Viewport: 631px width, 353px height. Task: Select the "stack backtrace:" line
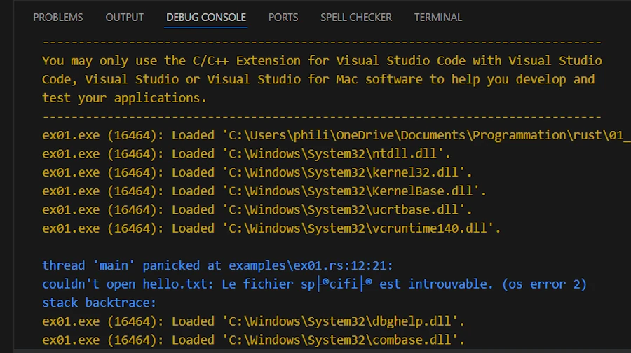click(x=99, y=303)
